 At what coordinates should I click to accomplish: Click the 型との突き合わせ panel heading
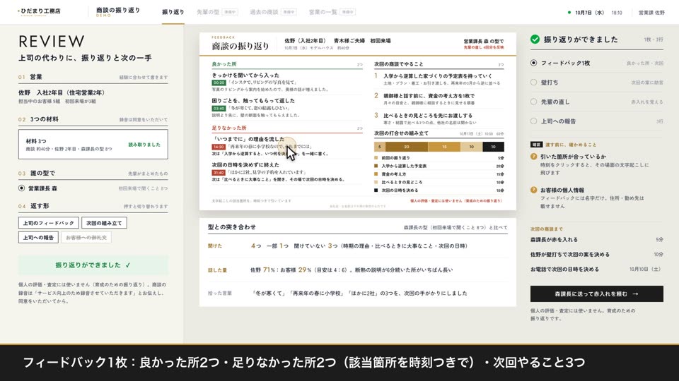click(x=232, y=226)
